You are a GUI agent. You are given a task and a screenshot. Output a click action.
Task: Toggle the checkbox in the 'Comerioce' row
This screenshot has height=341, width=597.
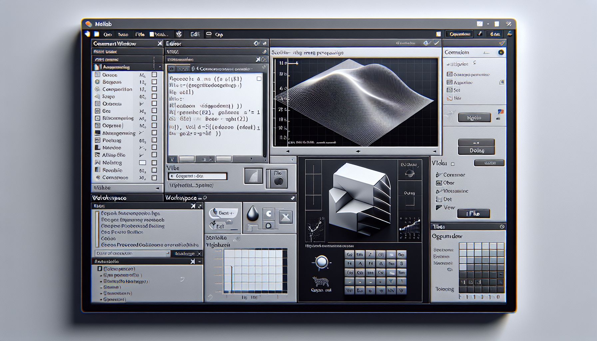(x=154, y=178)
